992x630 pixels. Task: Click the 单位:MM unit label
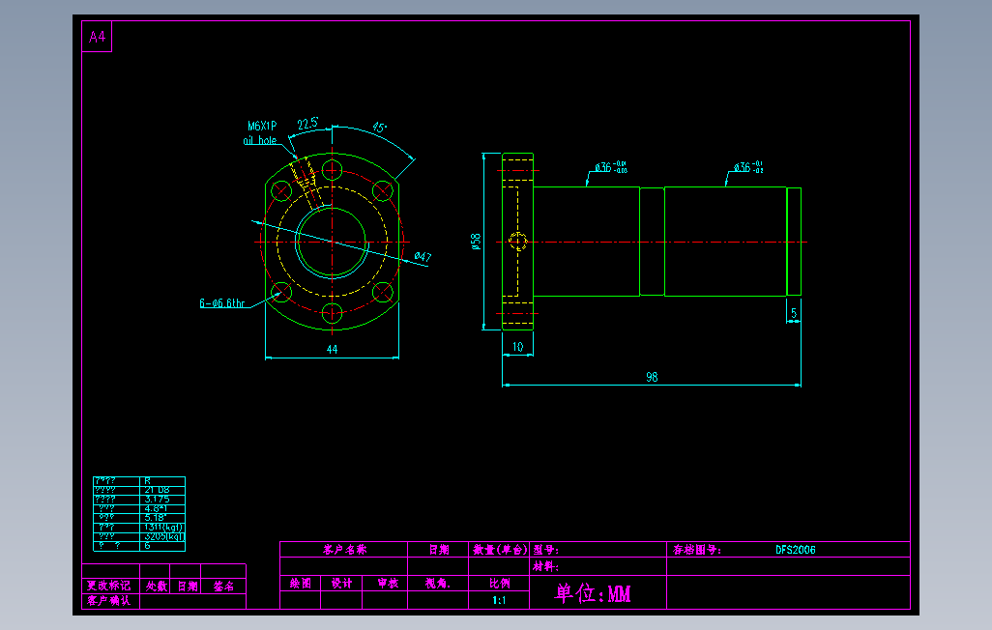593,593
